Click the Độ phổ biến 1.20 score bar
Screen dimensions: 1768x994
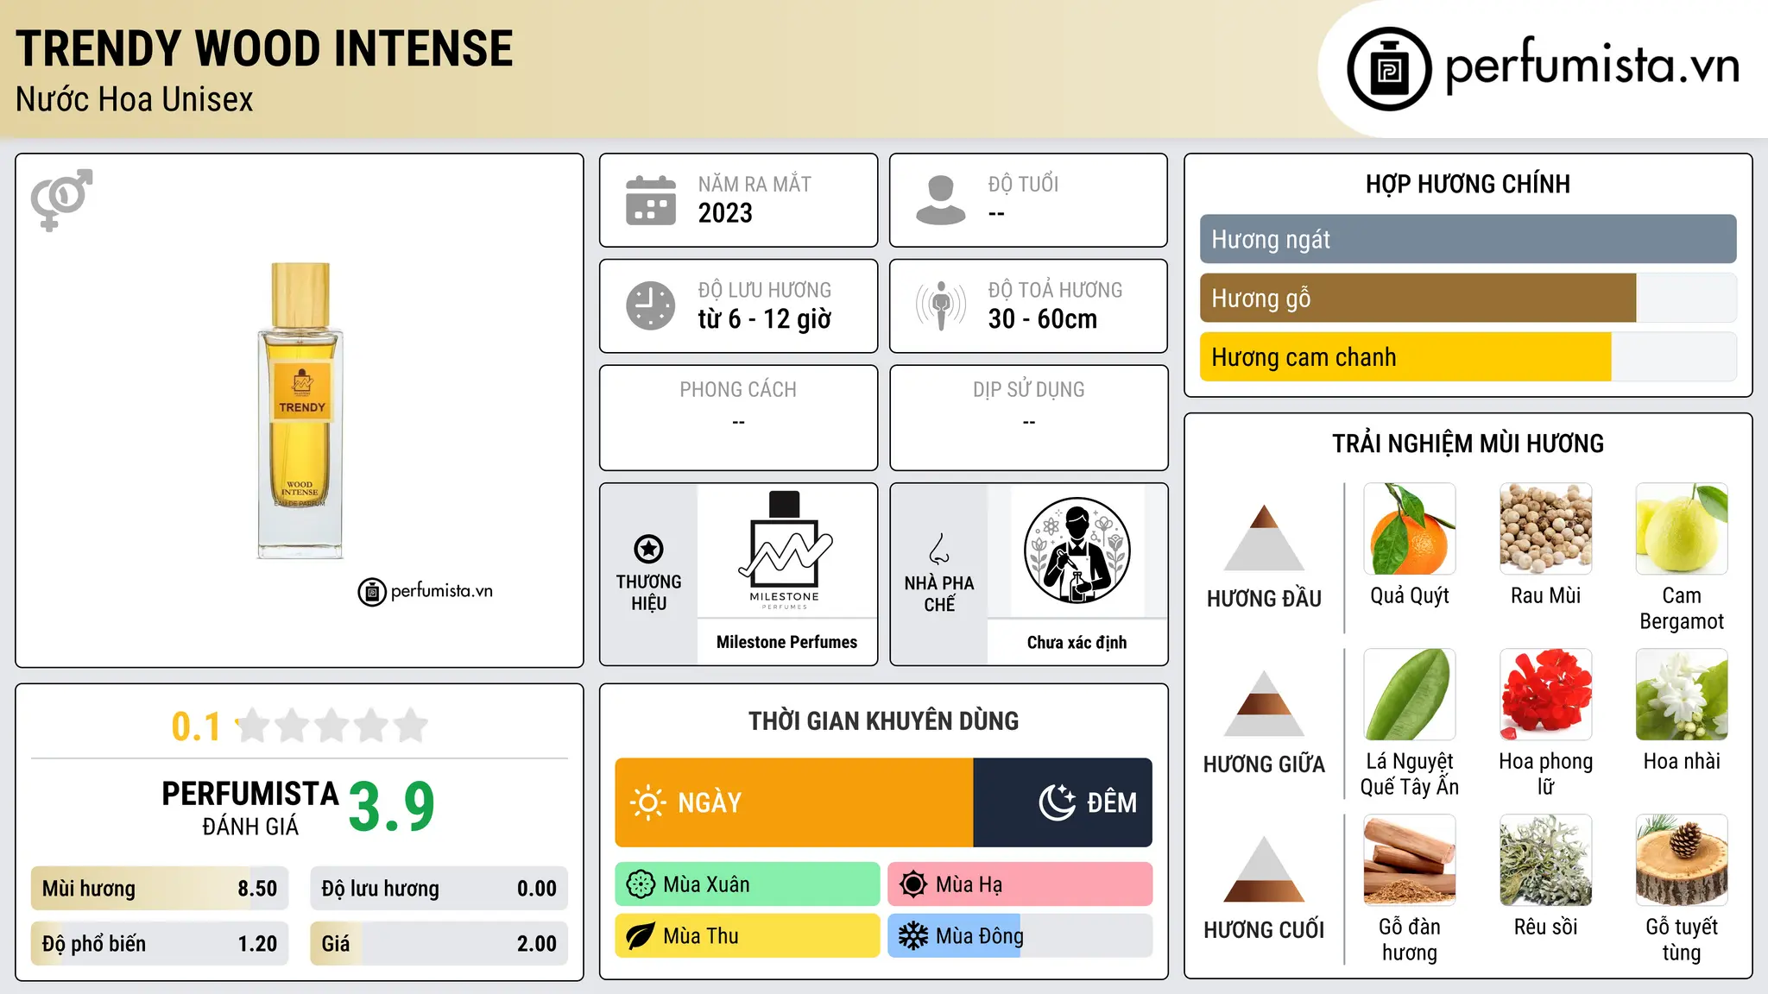coord(160,944)
